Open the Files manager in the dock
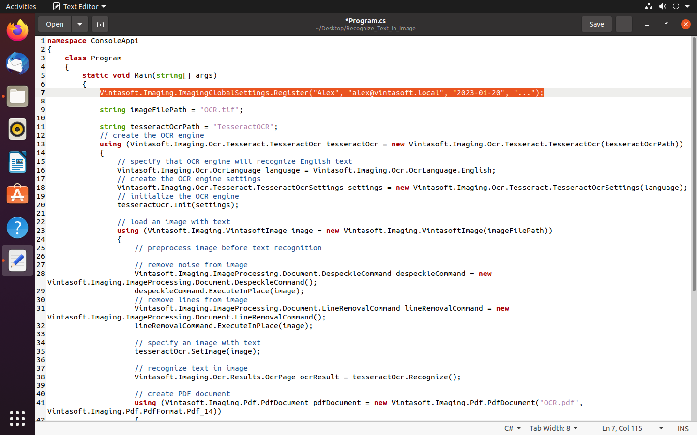Image resolution: width=697 pixels, height=435 pixels. (17, 97)
